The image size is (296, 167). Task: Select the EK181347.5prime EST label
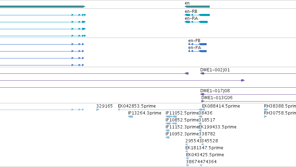coord(204,148)
